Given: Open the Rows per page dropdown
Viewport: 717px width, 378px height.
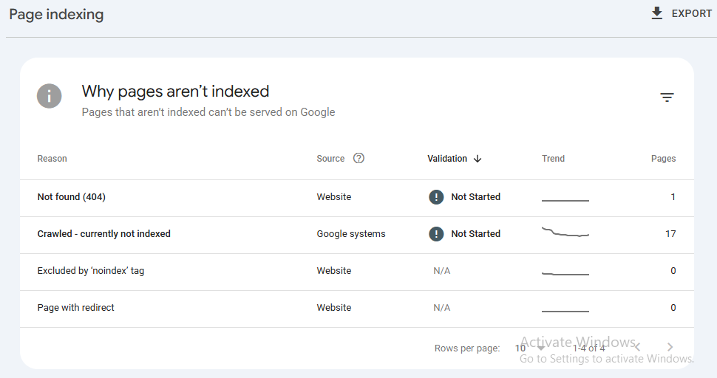Looking at the screenshot, I should 529,348.
